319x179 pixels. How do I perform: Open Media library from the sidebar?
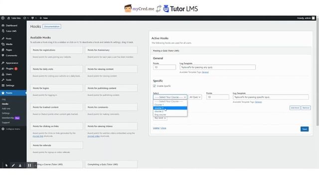(9, 44)
